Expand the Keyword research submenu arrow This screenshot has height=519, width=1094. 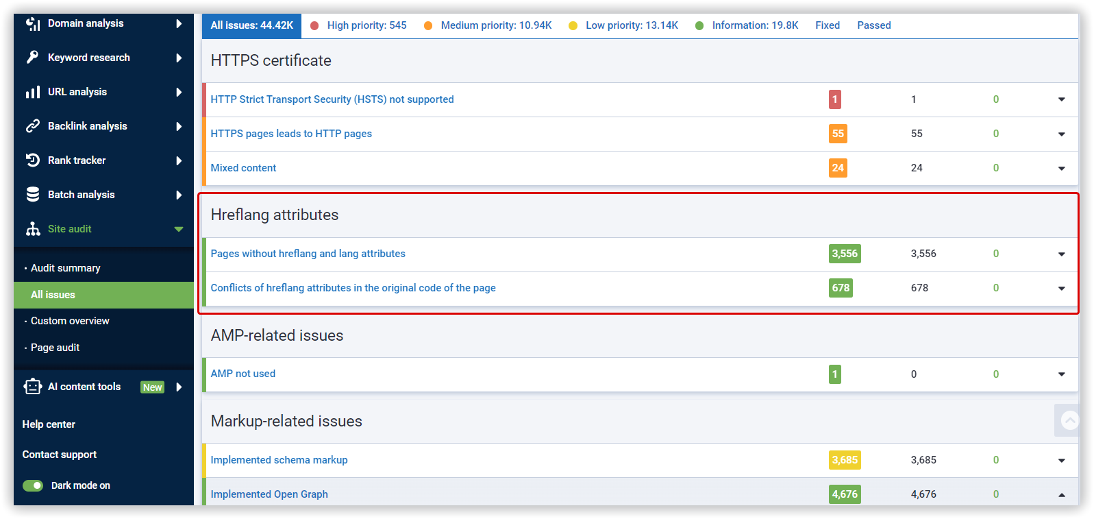click(x=179, y=58)
